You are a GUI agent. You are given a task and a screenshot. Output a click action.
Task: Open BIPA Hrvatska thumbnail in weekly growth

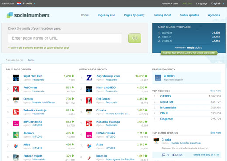point(89,134)
